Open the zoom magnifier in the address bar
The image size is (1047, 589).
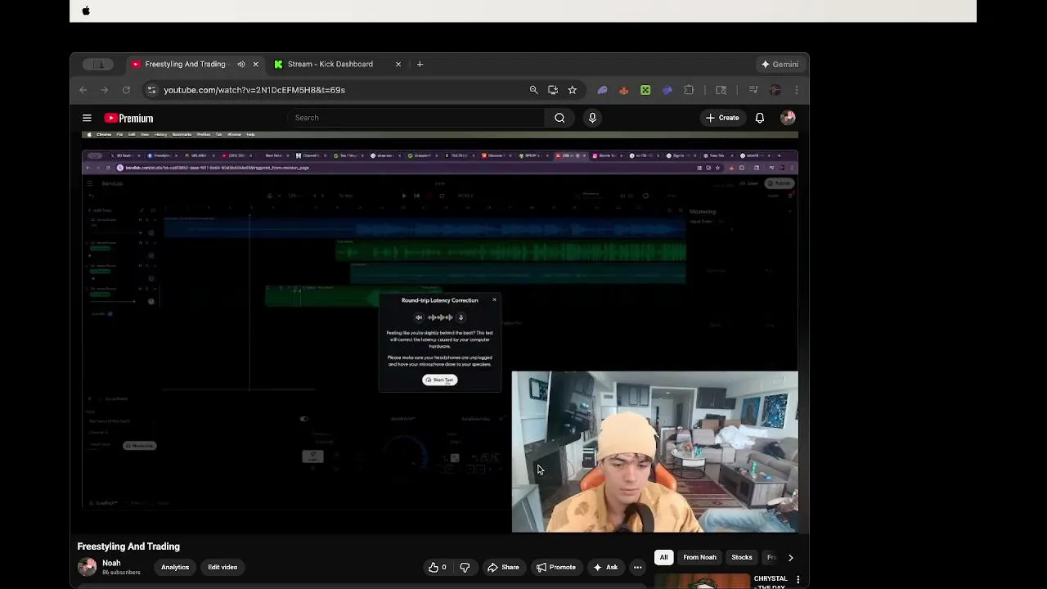[x=533, y=90]
